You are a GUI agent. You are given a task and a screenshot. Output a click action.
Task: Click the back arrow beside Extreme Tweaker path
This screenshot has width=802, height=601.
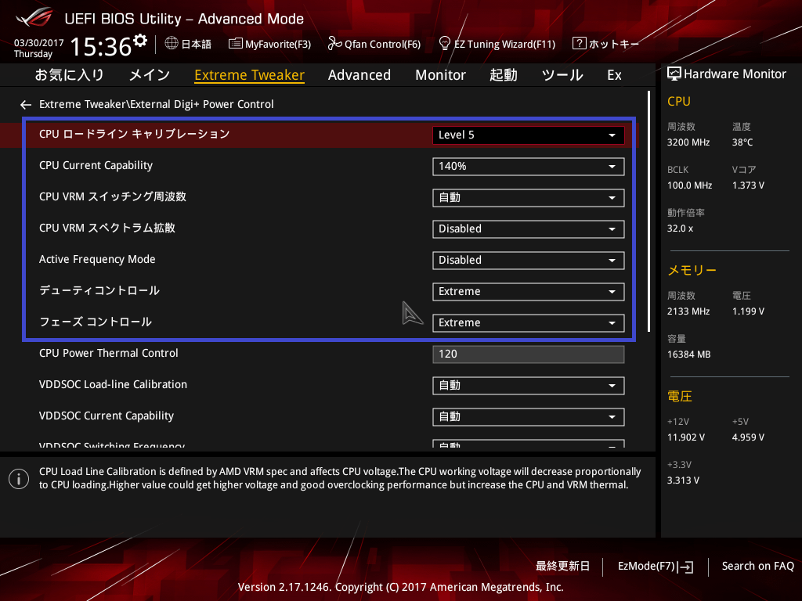point(26,105)
